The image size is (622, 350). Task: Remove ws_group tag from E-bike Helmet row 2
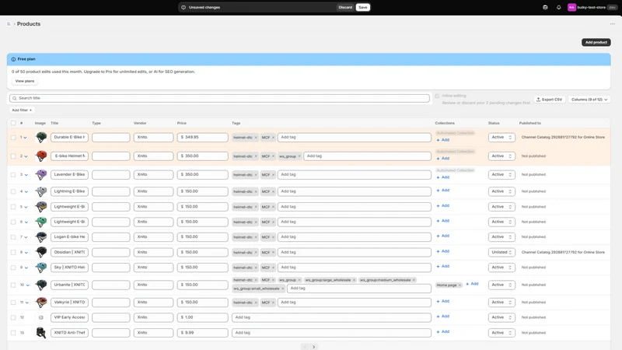coord(299,156)
